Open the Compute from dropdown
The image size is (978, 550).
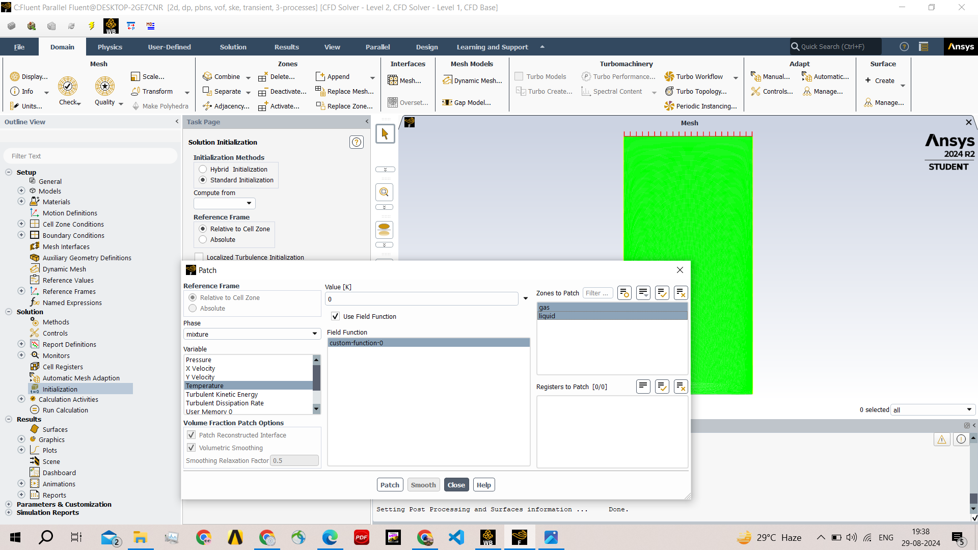click(224, 203)
